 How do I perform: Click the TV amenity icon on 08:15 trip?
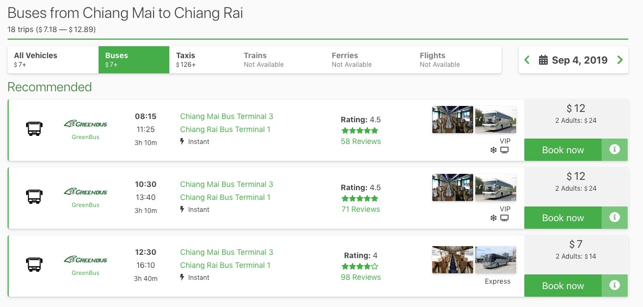coord(505,151)
